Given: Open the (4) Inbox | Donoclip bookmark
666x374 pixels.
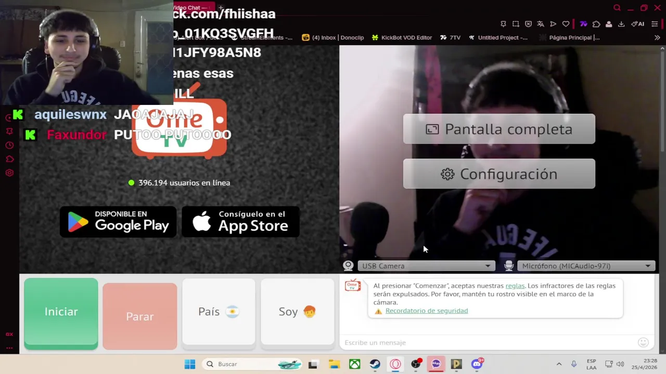Looking at the screenshot, I should click(333, 37).
